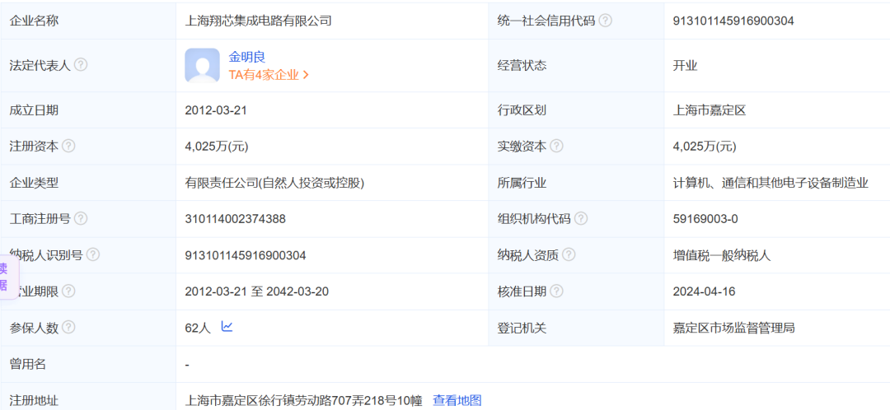The width and height of the screenshot is (890, 410).
Task: Select registered capital 4,025万(元) value
Action: pyautogui.click(x=216, y=147)
